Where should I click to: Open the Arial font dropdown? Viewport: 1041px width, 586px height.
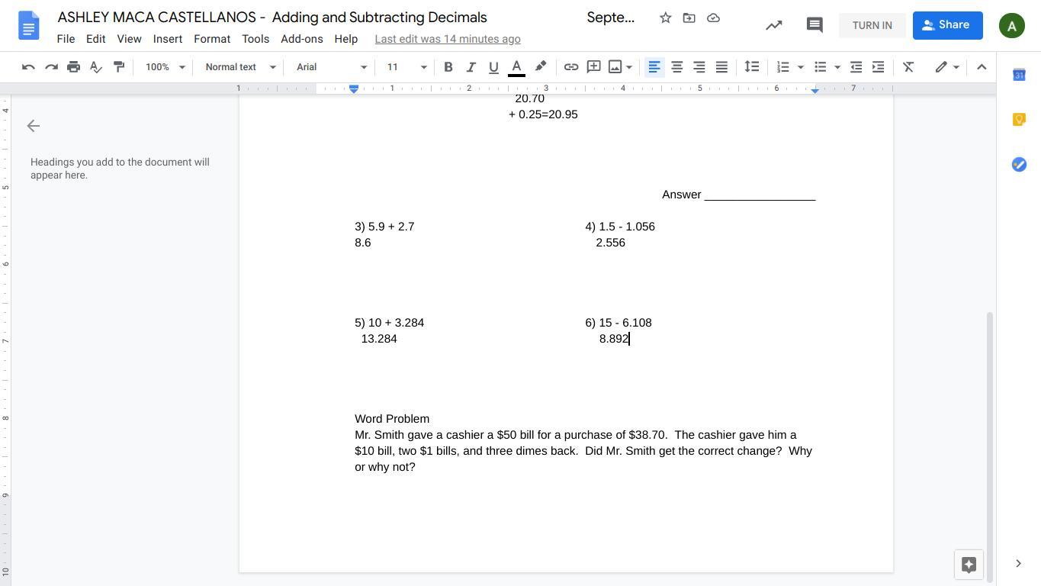point(331,67)
